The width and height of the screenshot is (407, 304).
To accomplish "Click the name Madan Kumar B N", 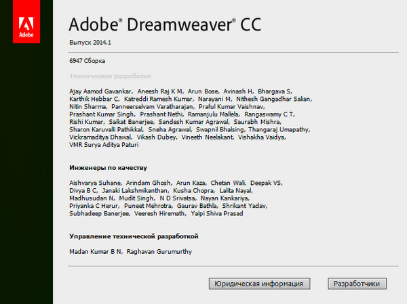I will pos(95,252).
